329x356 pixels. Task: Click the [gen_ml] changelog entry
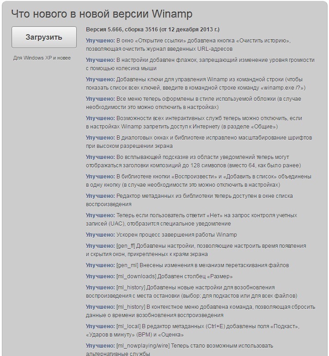[188, 265]
